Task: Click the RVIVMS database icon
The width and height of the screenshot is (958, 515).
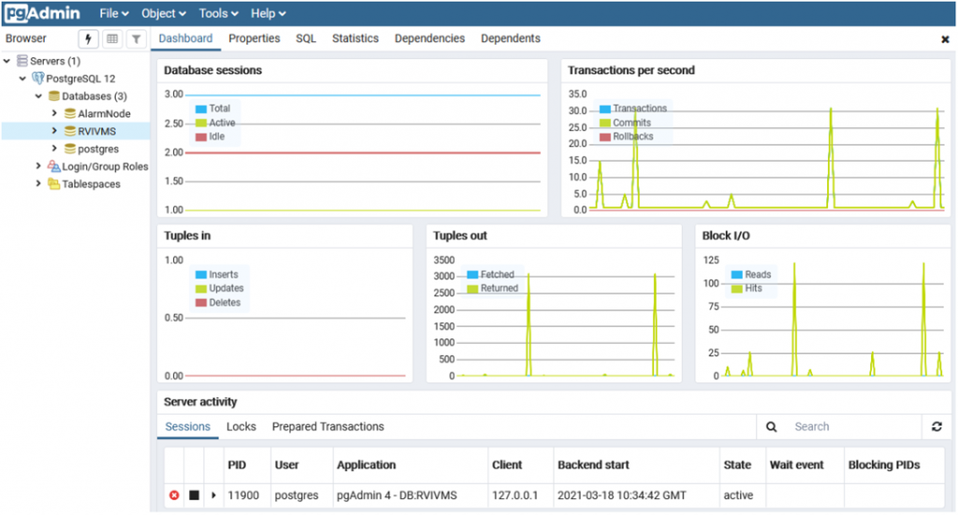Action: [69, 131]
